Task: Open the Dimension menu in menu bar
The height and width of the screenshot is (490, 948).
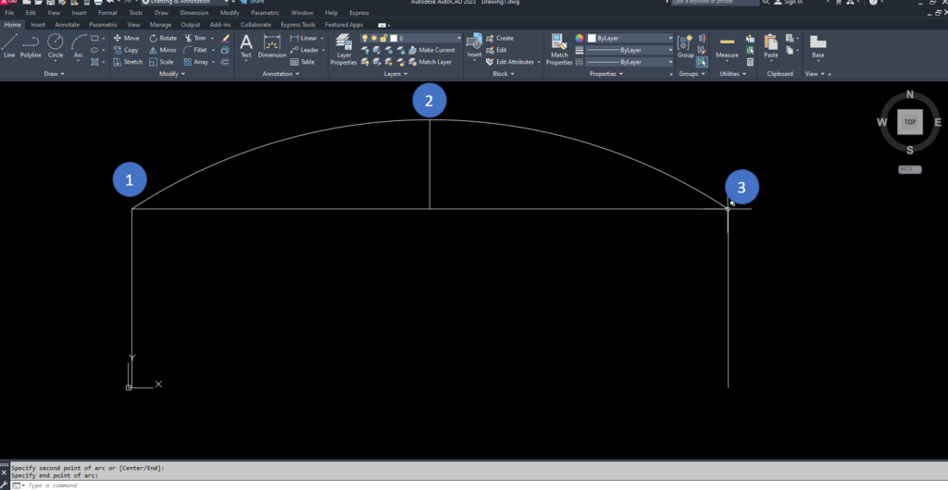Action: tap(193, 13)
